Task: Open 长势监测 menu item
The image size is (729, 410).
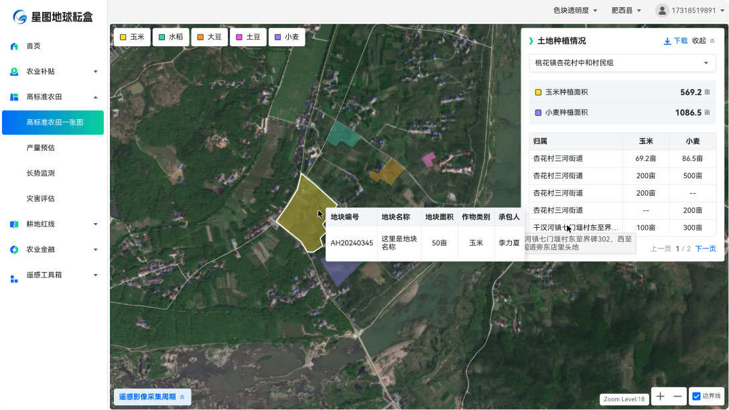Action: coord(40,173)
